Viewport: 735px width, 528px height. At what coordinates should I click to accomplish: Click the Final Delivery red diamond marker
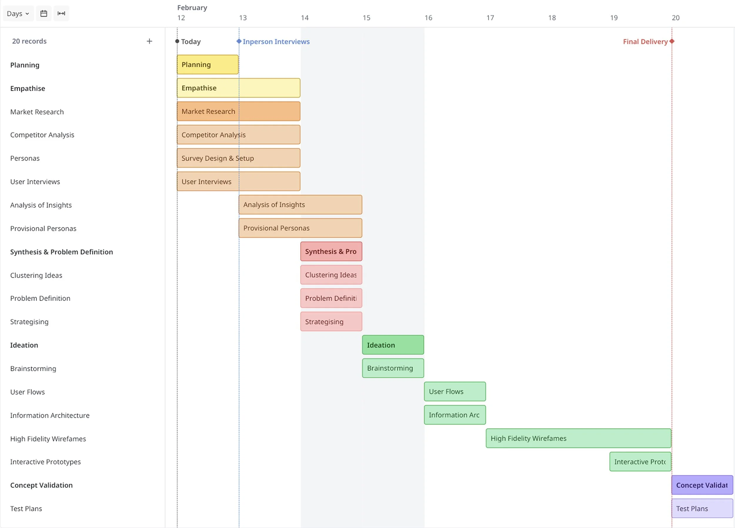click(x=672, y=41)
